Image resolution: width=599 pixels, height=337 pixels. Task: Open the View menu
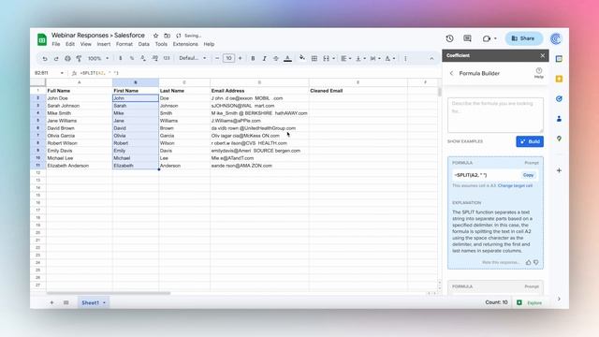tap(85, 44)
